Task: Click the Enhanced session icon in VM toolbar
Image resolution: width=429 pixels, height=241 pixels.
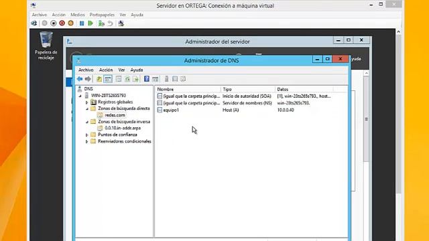Action: click(121, 23)
